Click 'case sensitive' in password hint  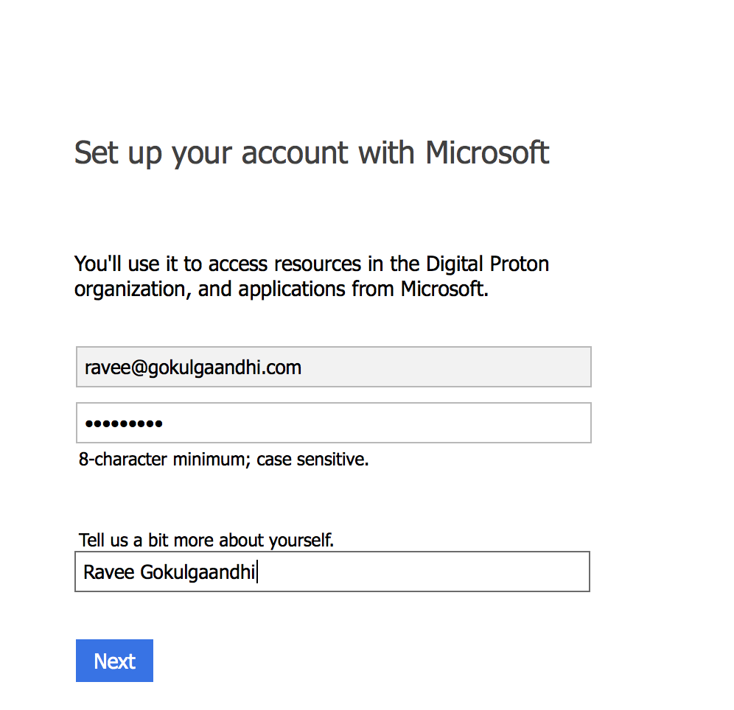pos(312,460)
